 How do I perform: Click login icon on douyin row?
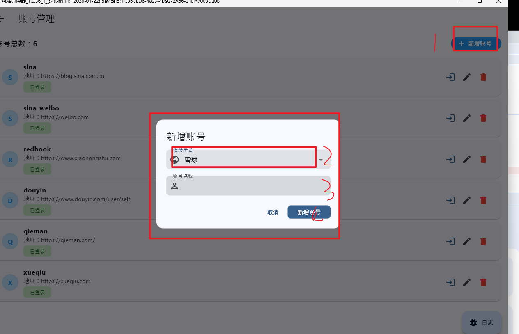[450, 200]
